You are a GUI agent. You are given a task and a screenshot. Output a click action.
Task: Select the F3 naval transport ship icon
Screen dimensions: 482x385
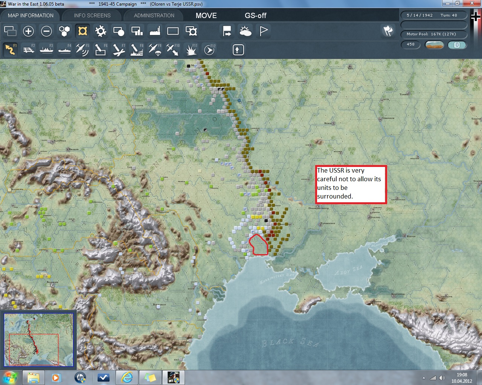click(47, 50)
